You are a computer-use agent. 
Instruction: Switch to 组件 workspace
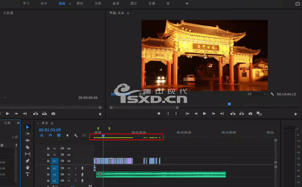44,3
